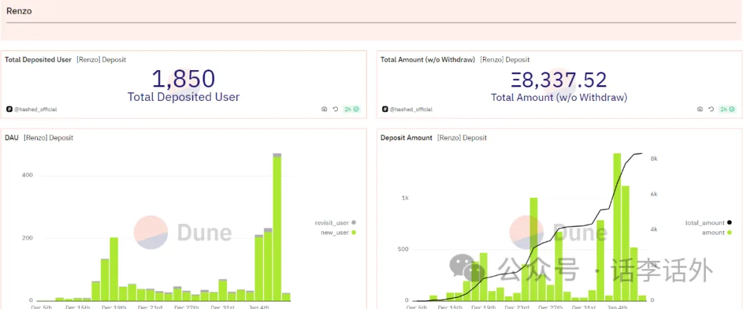Toggle revisit_user legend series in DAU chart
The height and width of the screenshot is (309, 743).
click(335, 222)
